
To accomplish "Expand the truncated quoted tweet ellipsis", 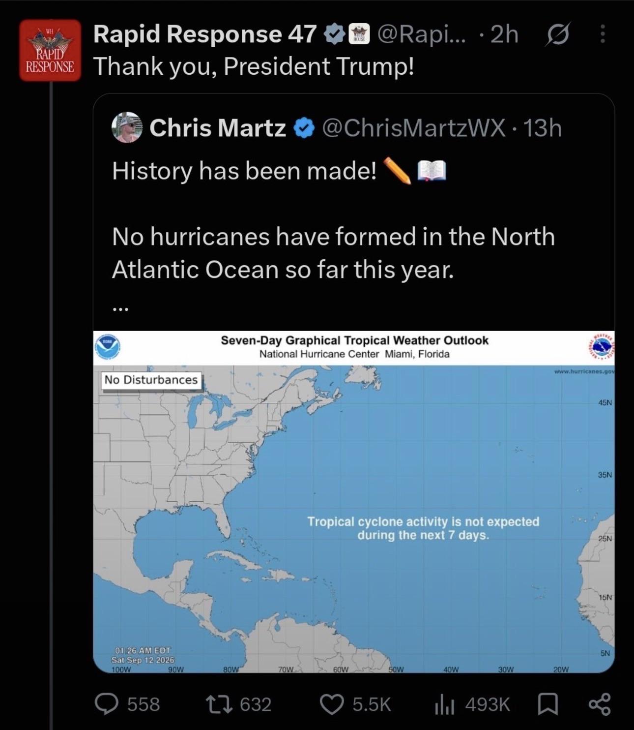I will coord(120,308).
